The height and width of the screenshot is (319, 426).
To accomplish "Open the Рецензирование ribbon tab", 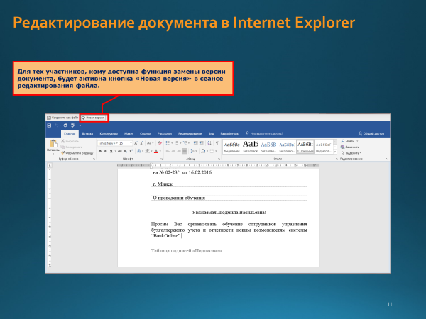I will (190, 133).
